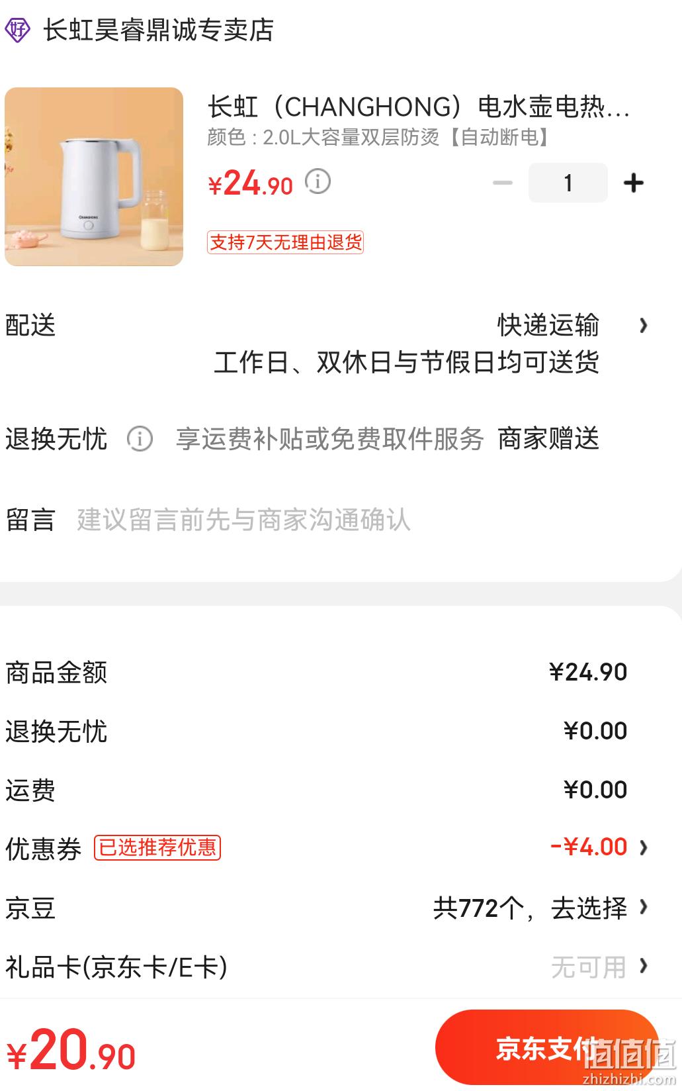Decrease quantity with the minus button
This screenshot has width=682, height=1091.
point(503,183)
